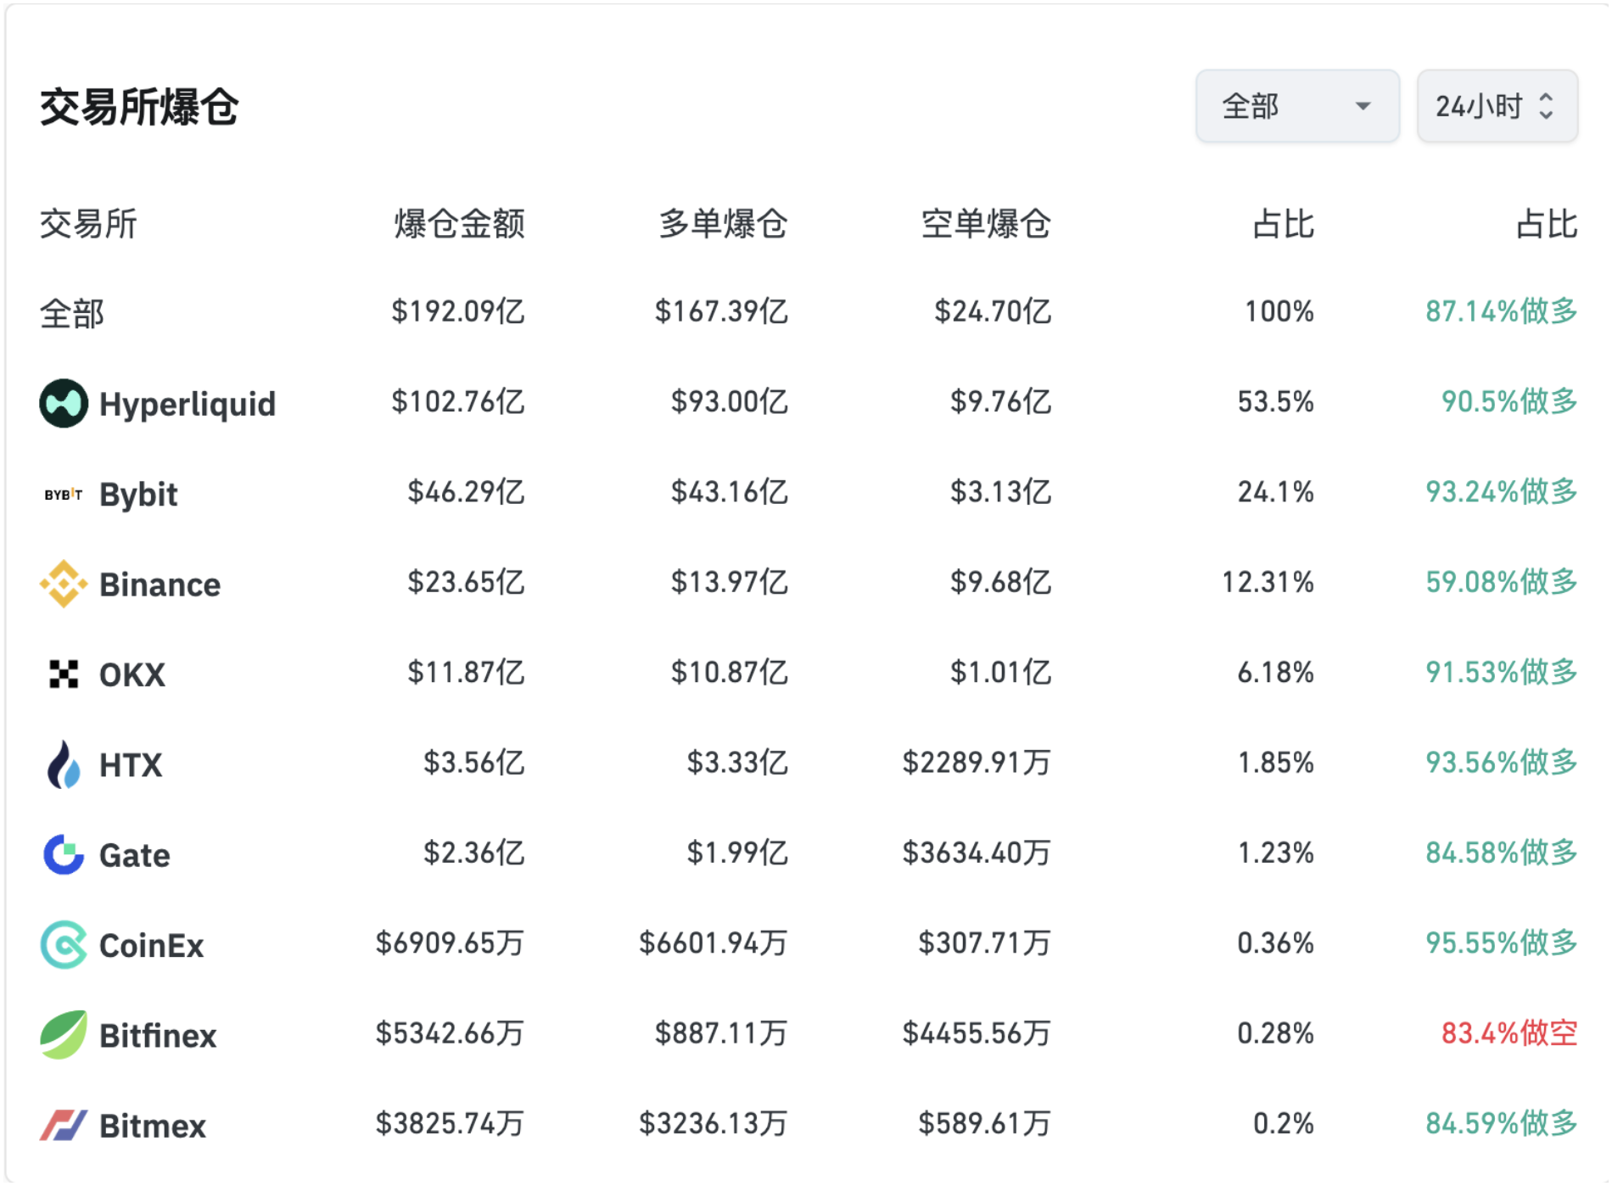Click the CoinEx logo icon

64,944
